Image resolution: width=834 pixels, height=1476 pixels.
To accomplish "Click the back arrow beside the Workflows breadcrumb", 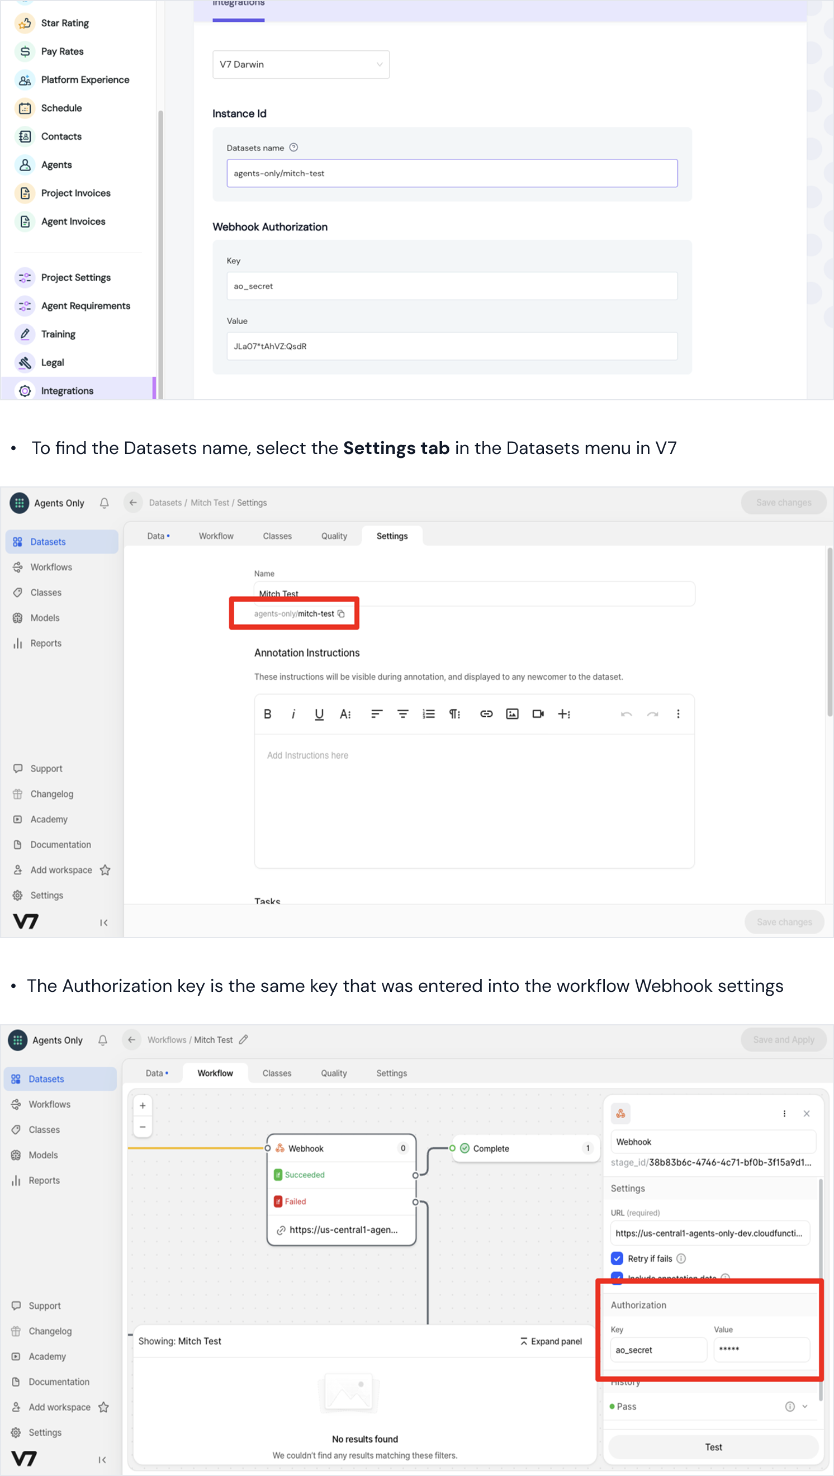I will (x=132, y=1039).
